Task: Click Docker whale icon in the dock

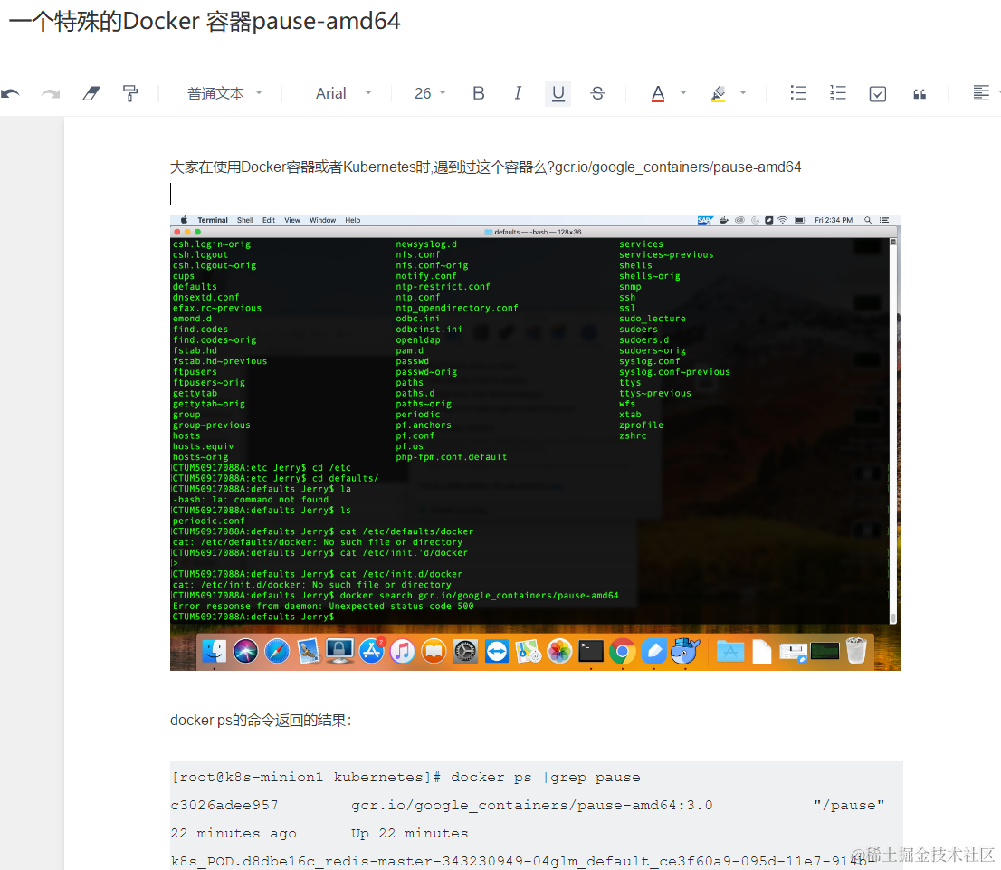Action: coord(686,652)
